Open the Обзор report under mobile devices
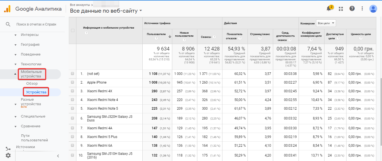 pyautogui.click(x=32, y=84)
